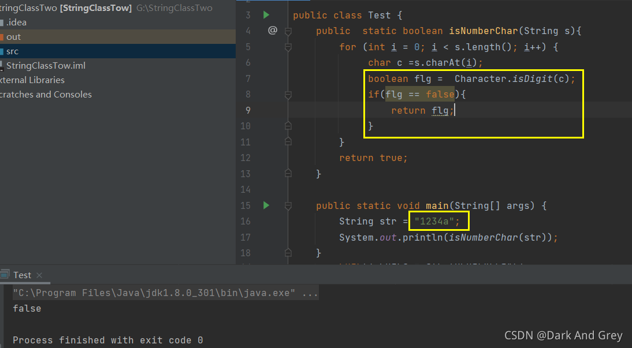Collapse the if block fold on line 8

click(288, 95)
